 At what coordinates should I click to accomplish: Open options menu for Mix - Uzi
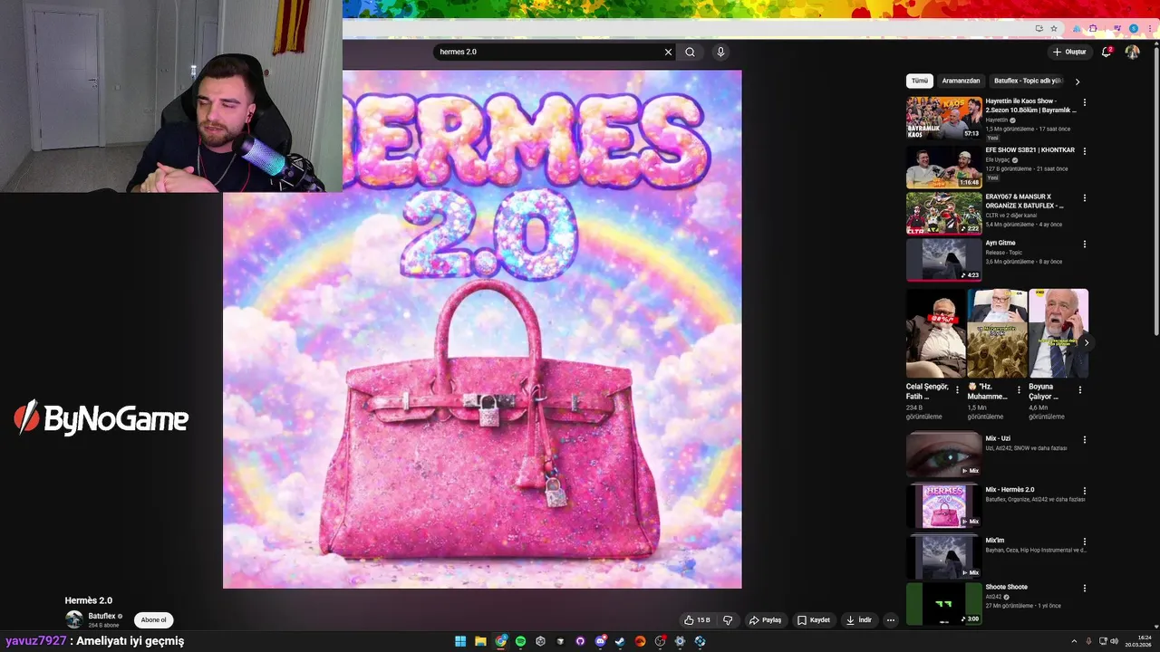[x=1084, y=440]
